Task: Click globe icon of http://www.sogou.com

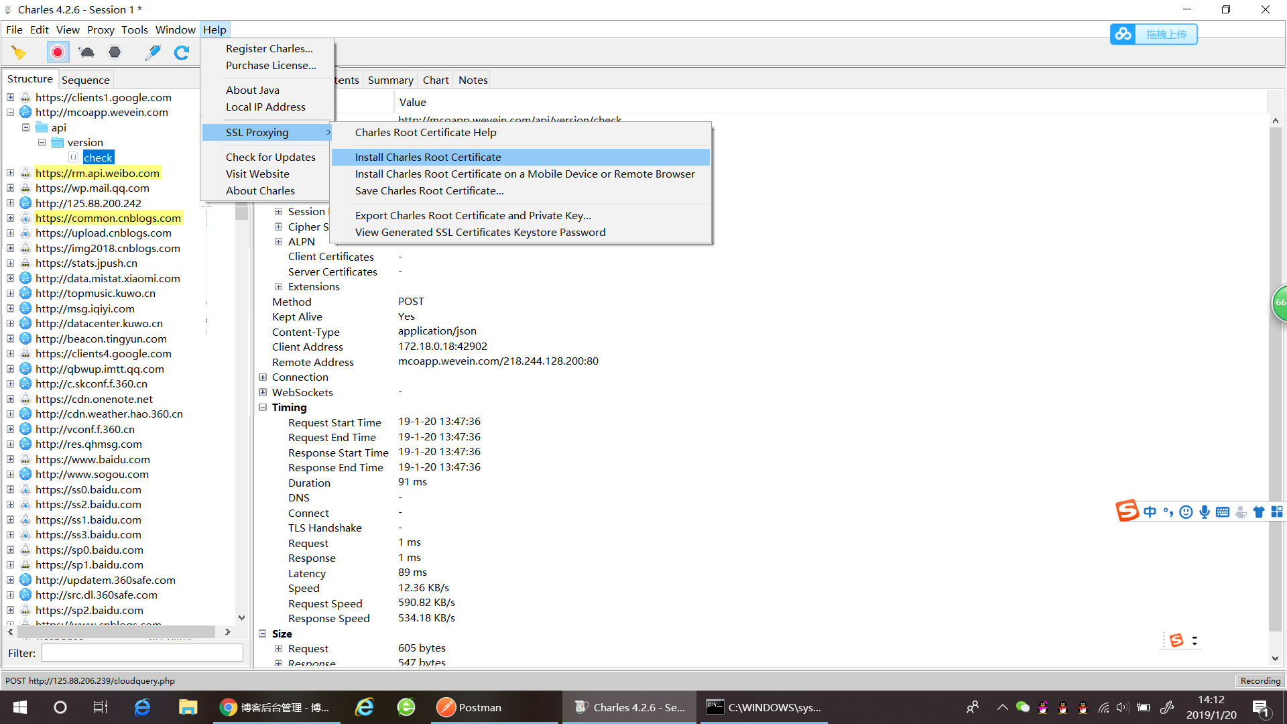Action: pos(25,474)
